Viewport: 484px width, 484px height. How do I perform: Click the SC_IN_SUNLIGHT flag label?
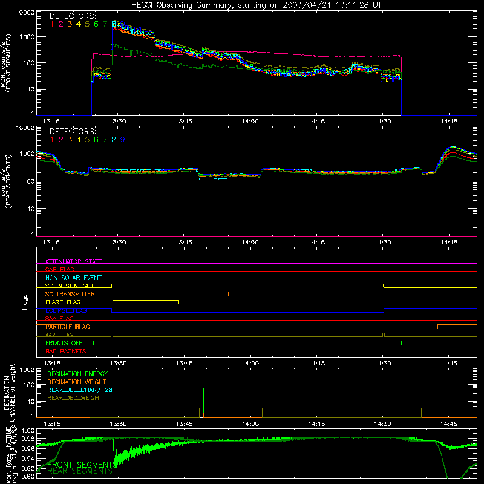tap(70, 286)
